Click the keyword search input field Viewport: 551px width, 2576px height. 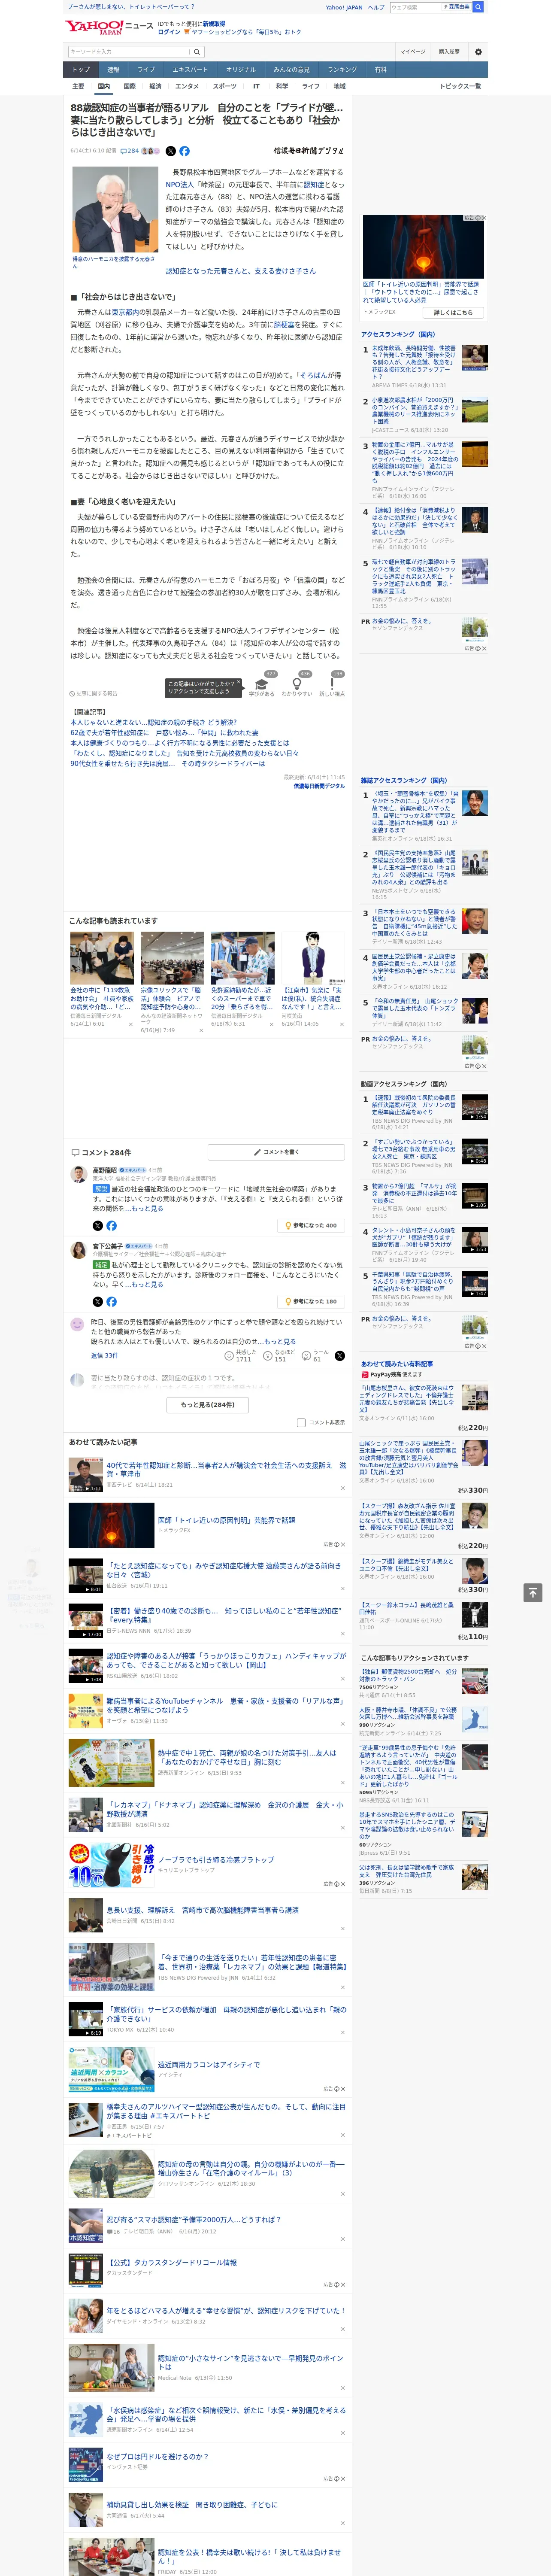(129, 52)
